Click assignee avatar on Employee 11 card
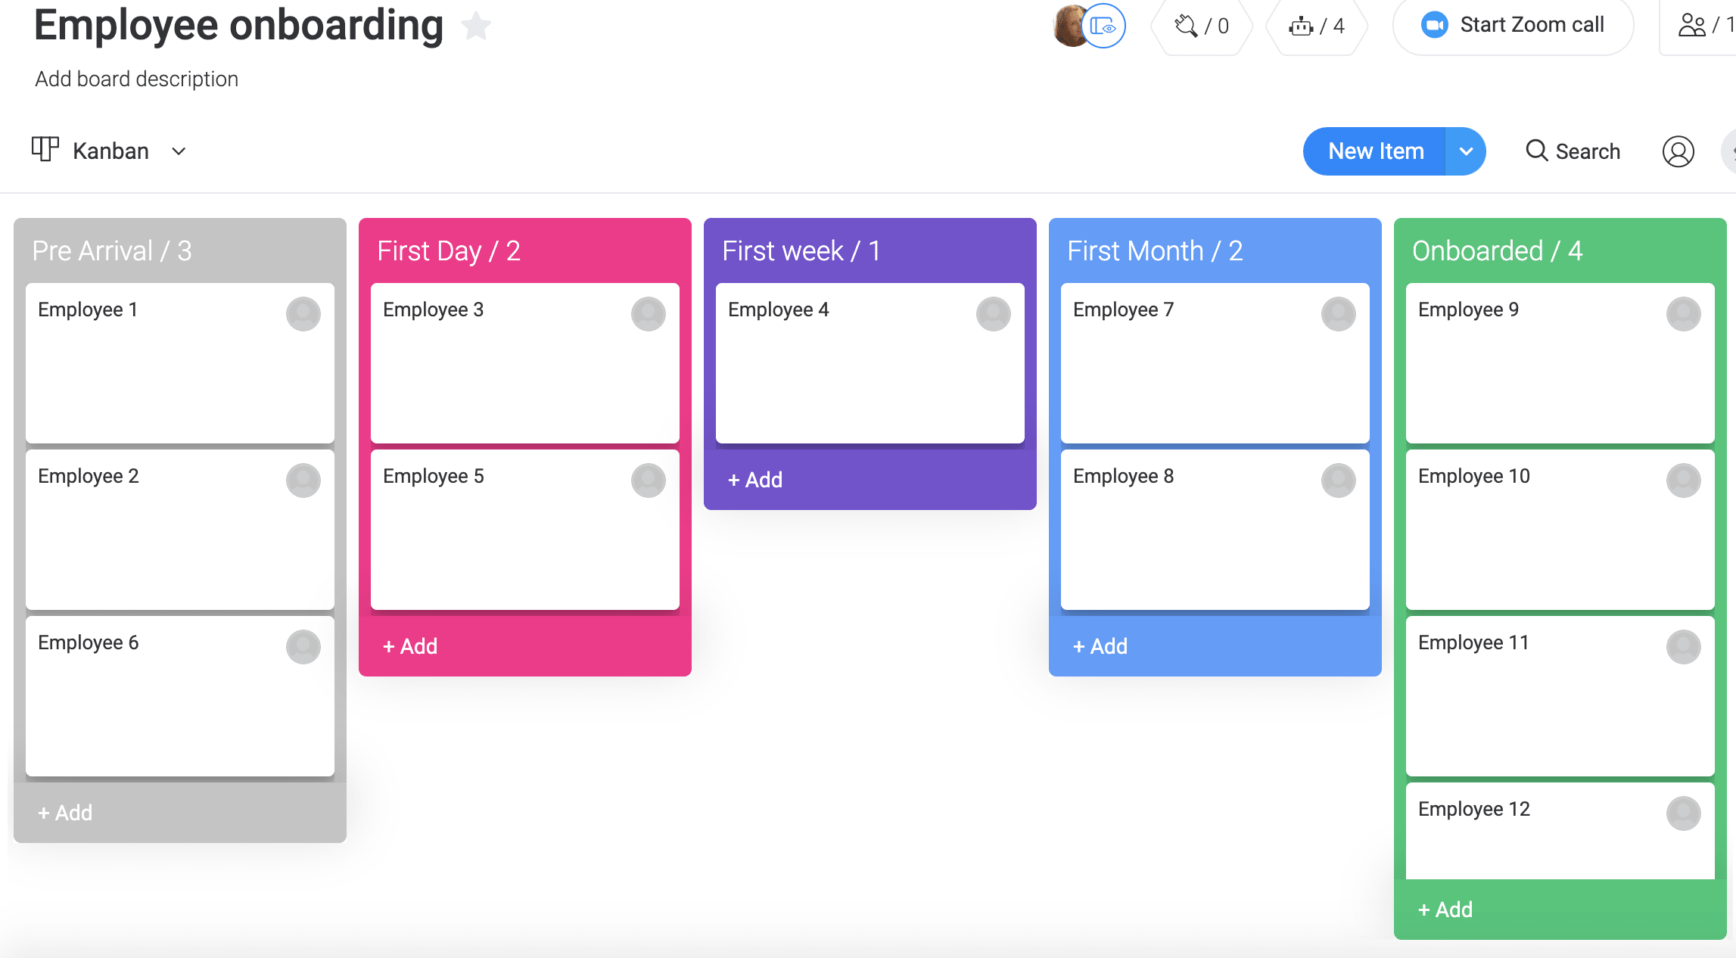This screenshot has height=958, width=1736. [1684, 647]
